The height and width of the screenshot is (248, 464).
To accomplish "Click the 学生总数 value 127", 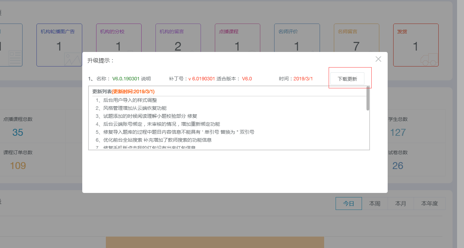I will tap(398, 132).
